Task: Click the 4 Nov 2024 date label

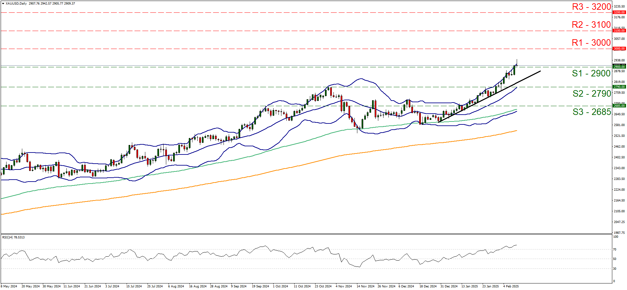Action: tap(344, 286)
